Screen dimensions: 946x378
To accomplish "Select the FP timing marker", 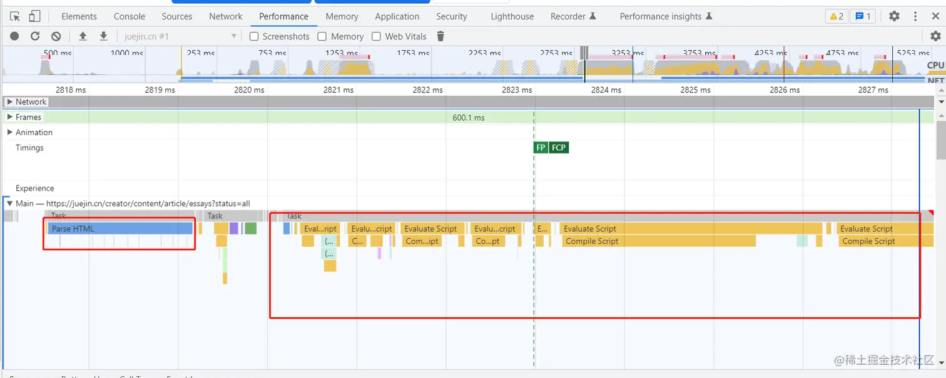I will click(x=541, y=148).
